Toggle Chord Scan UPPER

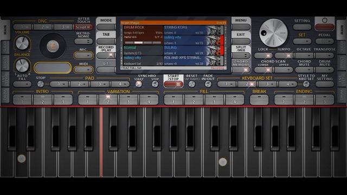point(284,70)
